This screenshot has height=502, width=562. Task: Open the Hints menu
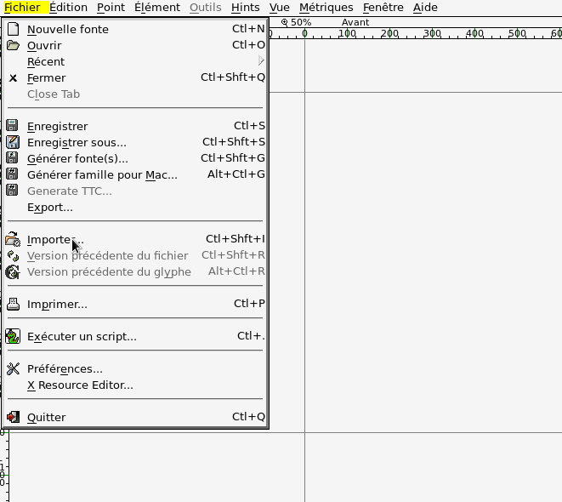[x=245, y=8]
